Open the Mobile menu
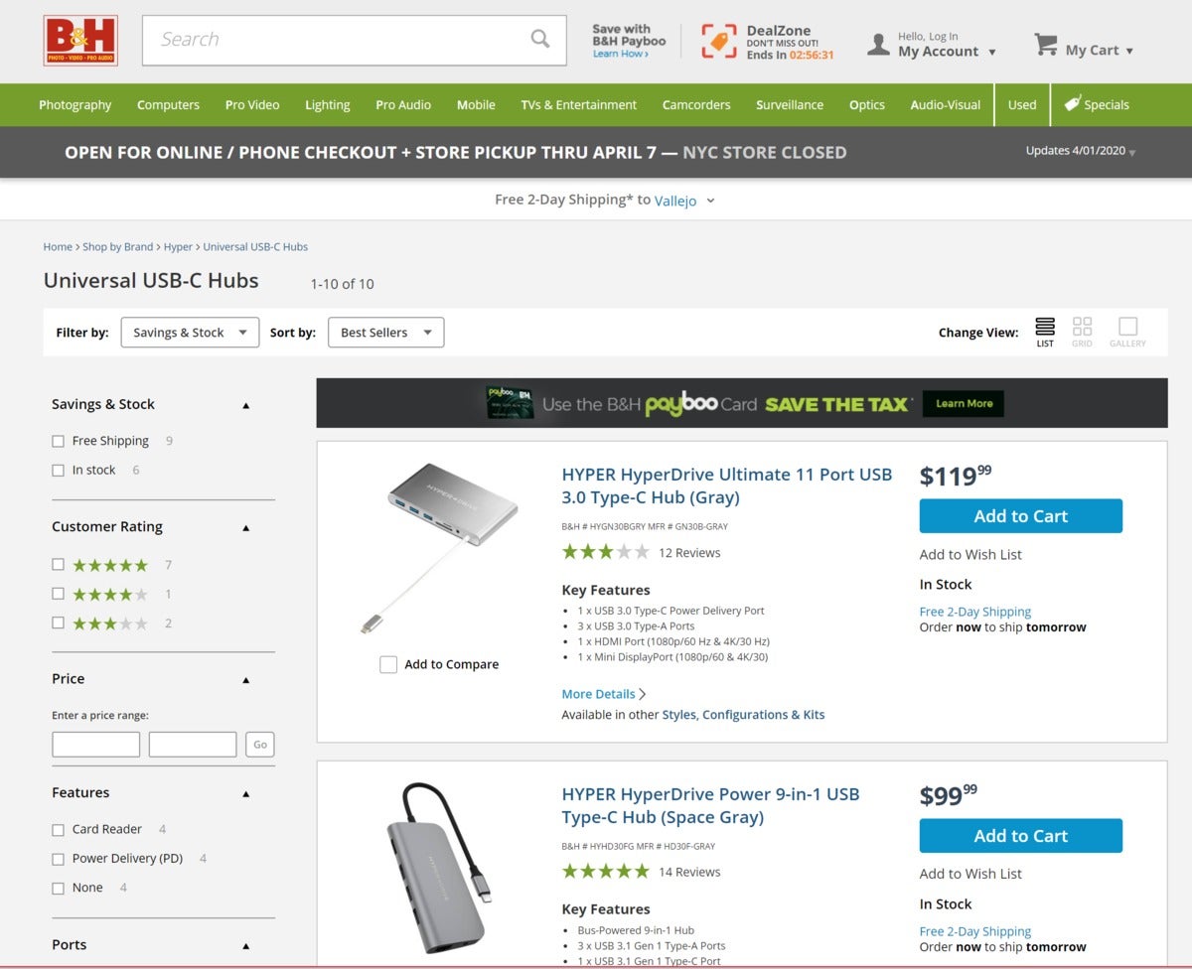 (476, 104)
